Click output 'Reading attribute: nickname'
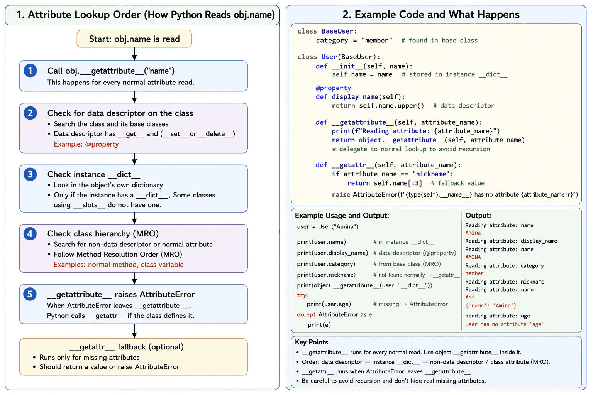 point(505,282)
